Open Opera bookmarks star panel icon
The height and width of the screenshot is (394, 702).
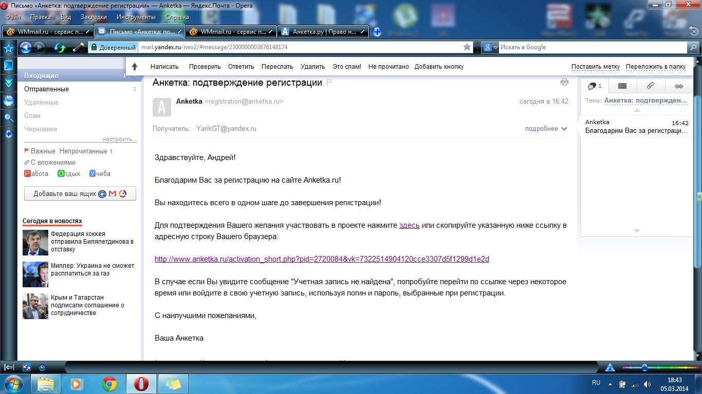coord(8,49)
